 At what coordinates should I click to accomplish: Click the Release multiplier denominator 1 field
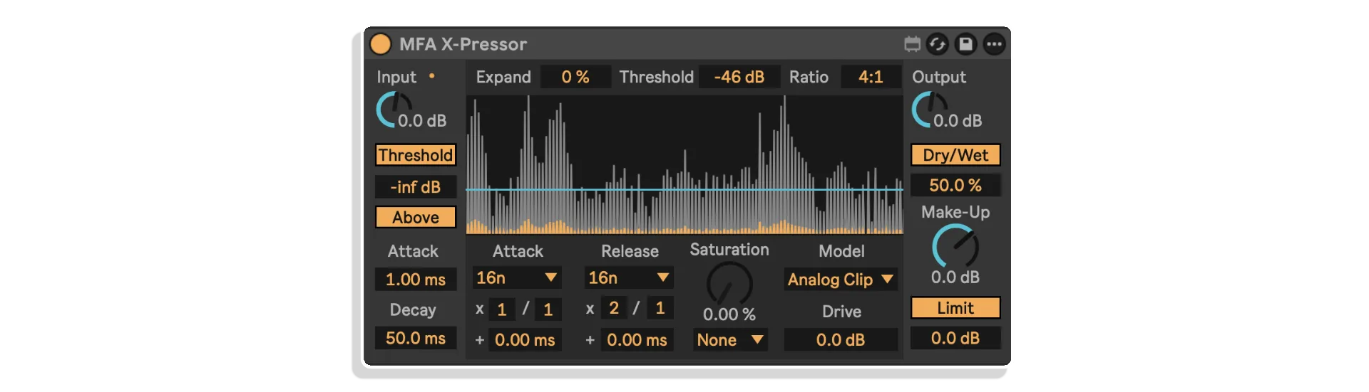pos(660,308)
